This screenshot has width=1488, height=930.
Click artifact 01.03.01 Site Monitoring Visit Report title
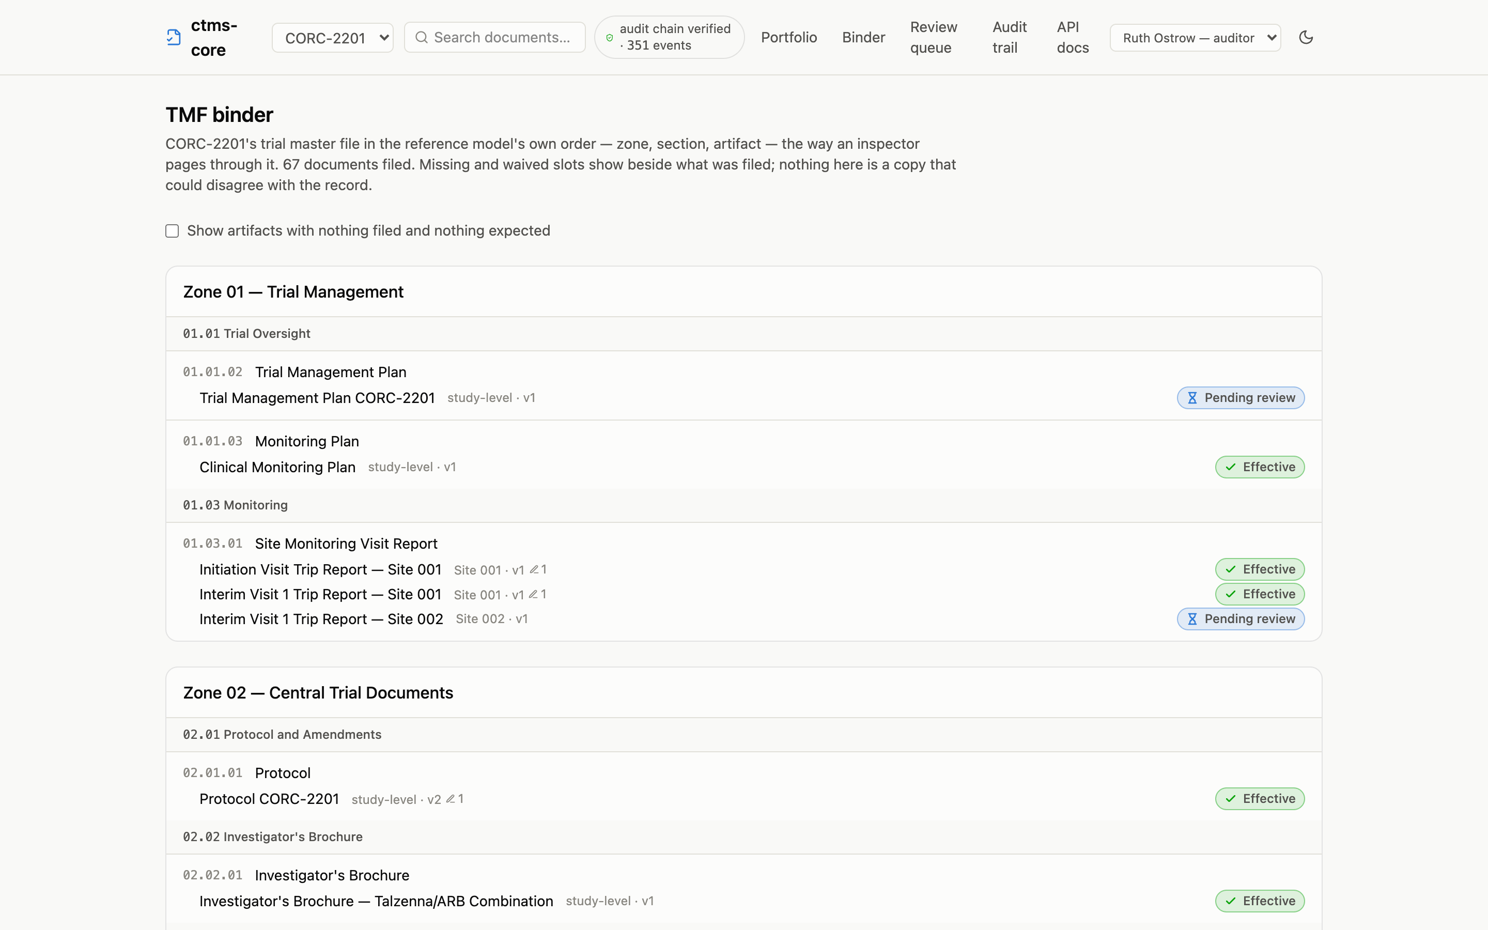[346, 544]
